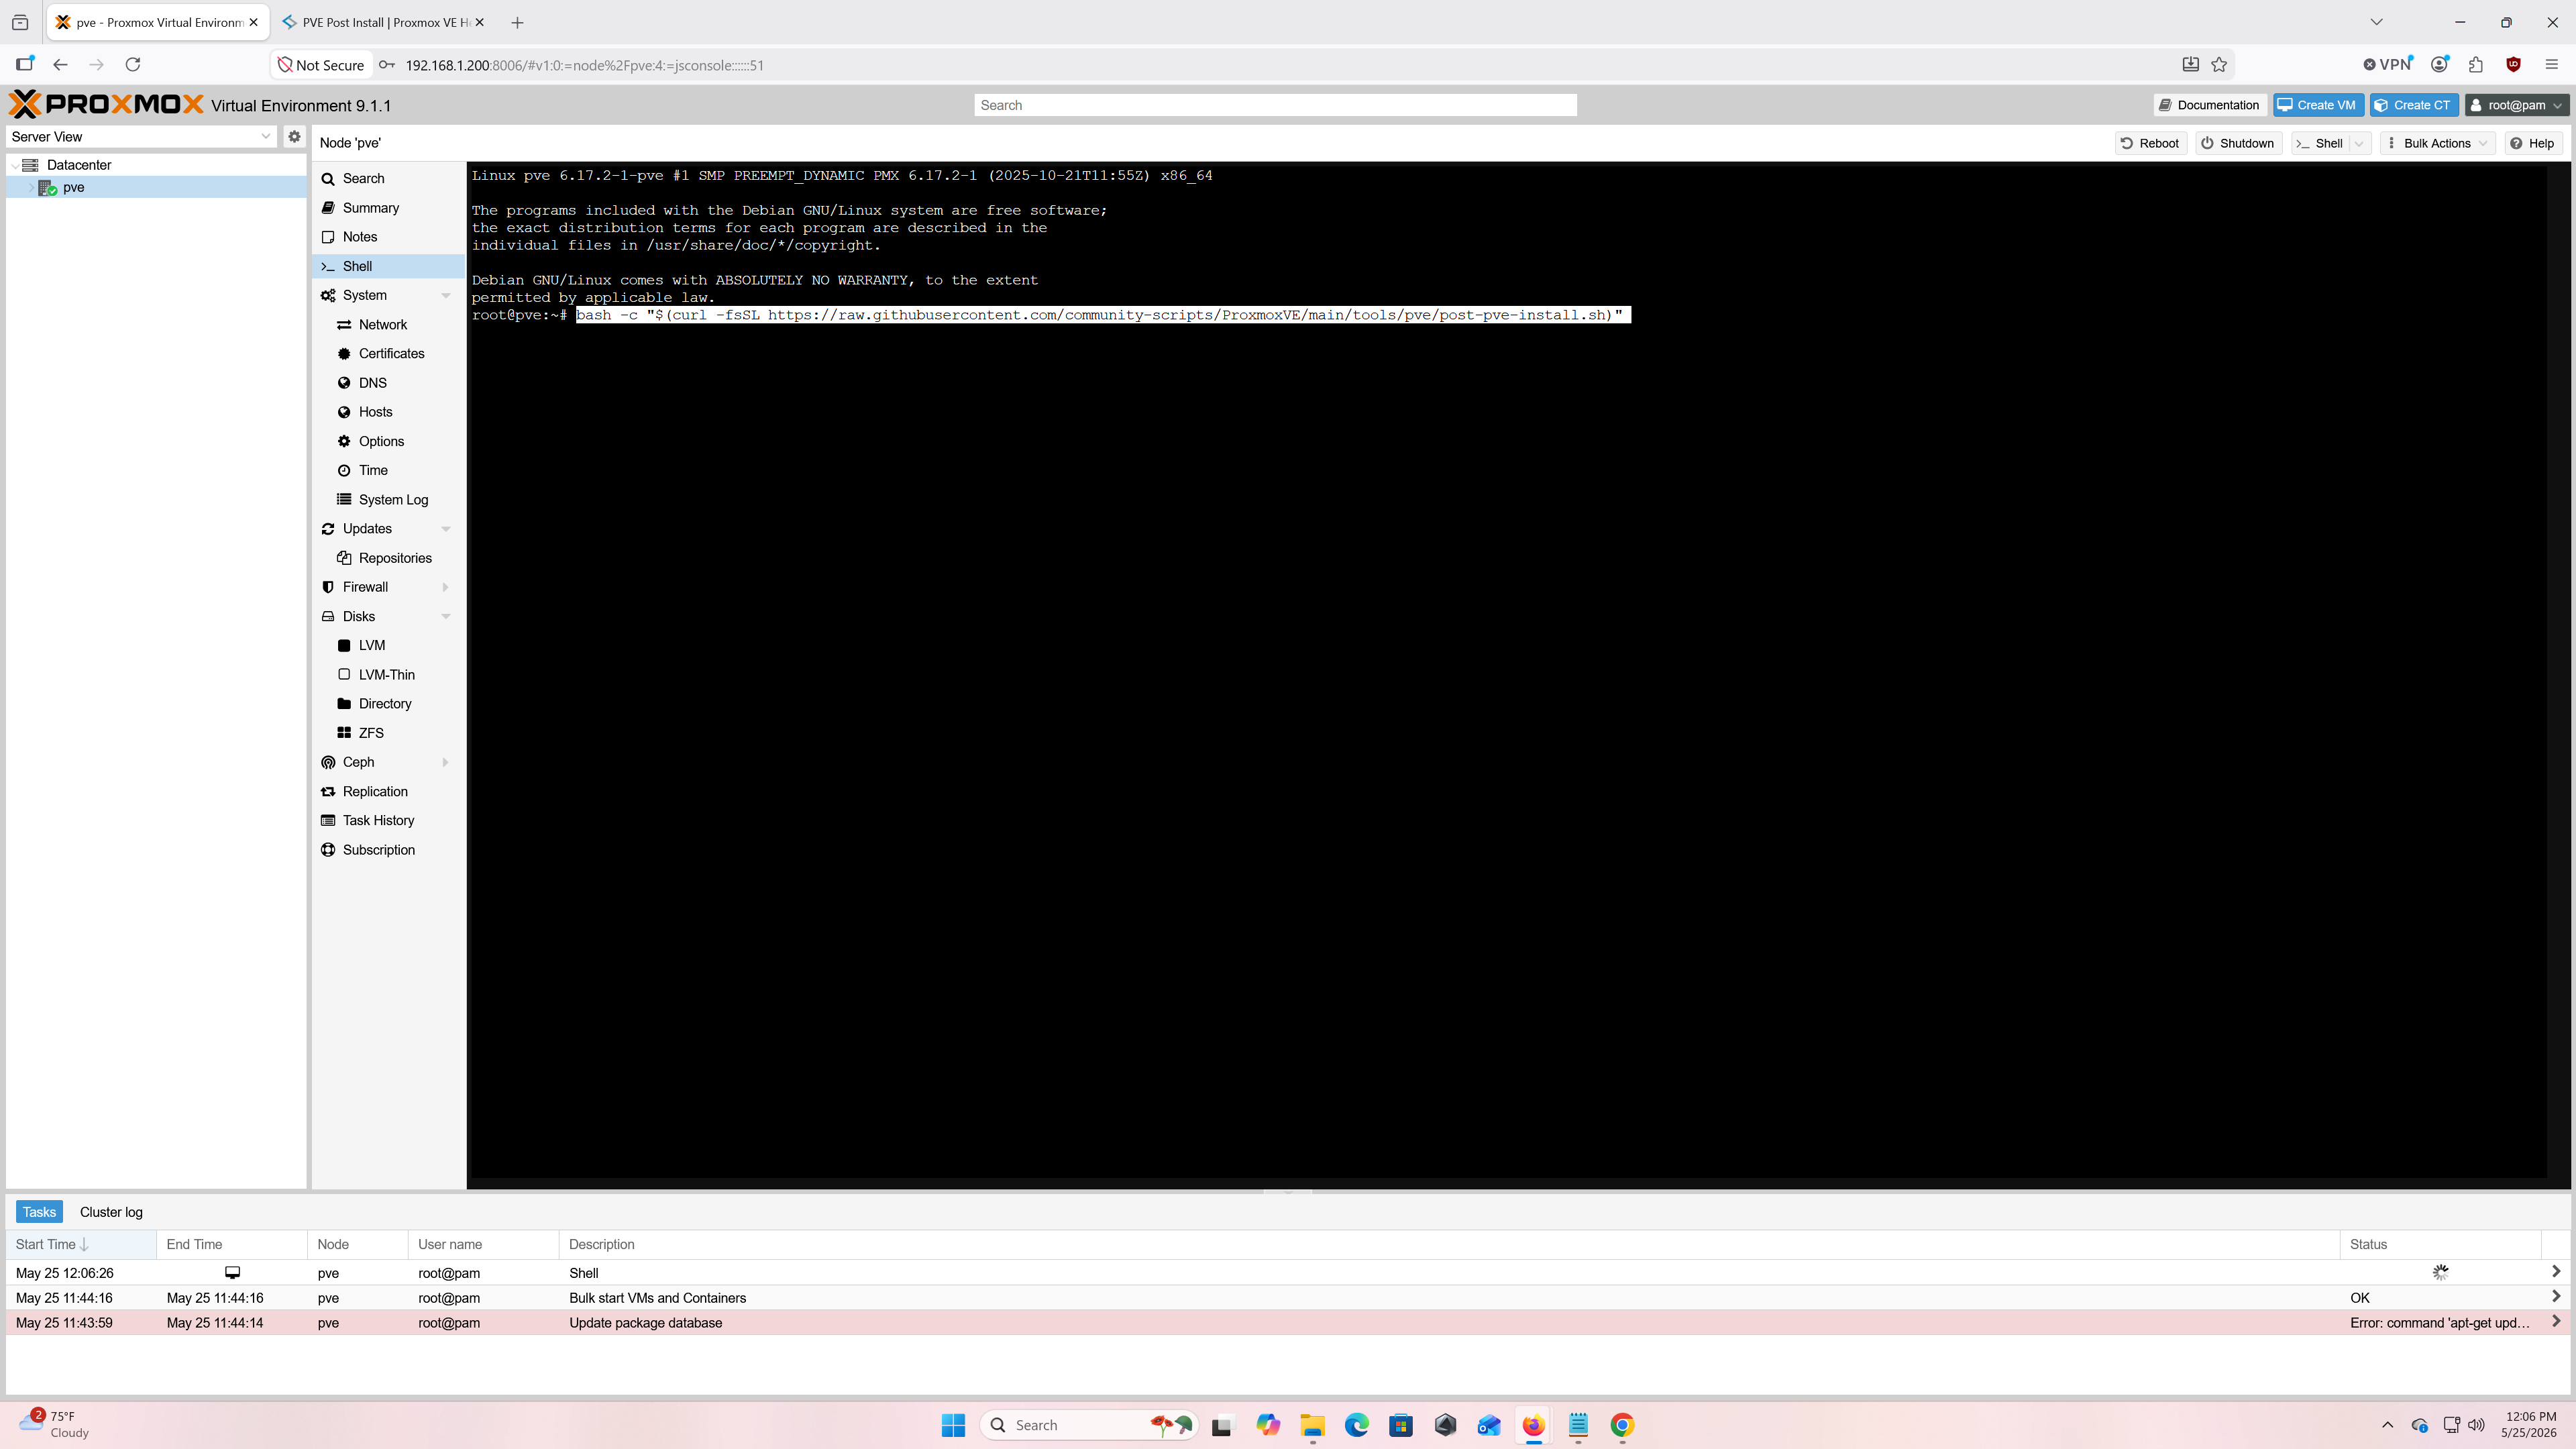Viewport: 2576px width, 1449px height.
Task: Open Documentation button
Action: pos(2209,105)
